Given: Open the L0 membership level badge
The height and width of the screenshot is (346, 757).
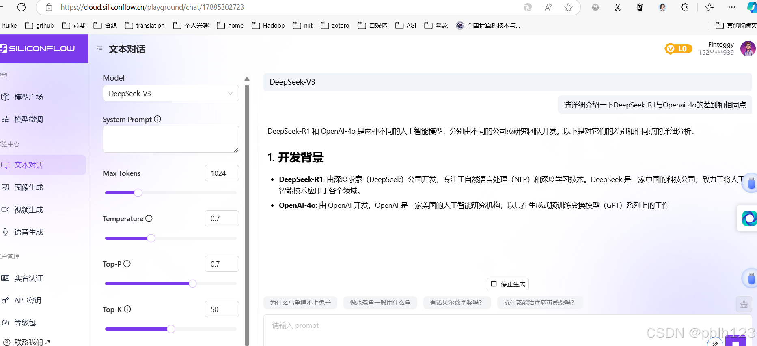Looking at the screenshot, I should [678, 49].
